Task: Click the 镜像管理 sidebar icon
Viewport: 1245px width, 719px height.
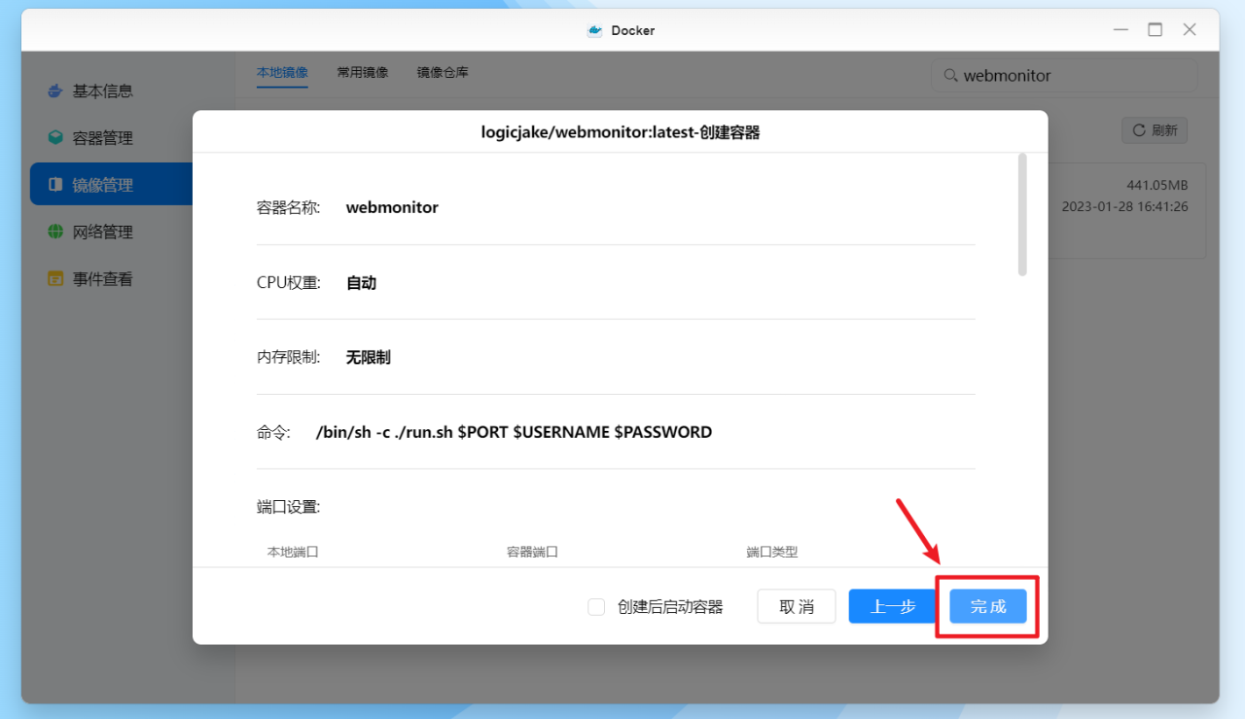Action: [x=55, y=184]
